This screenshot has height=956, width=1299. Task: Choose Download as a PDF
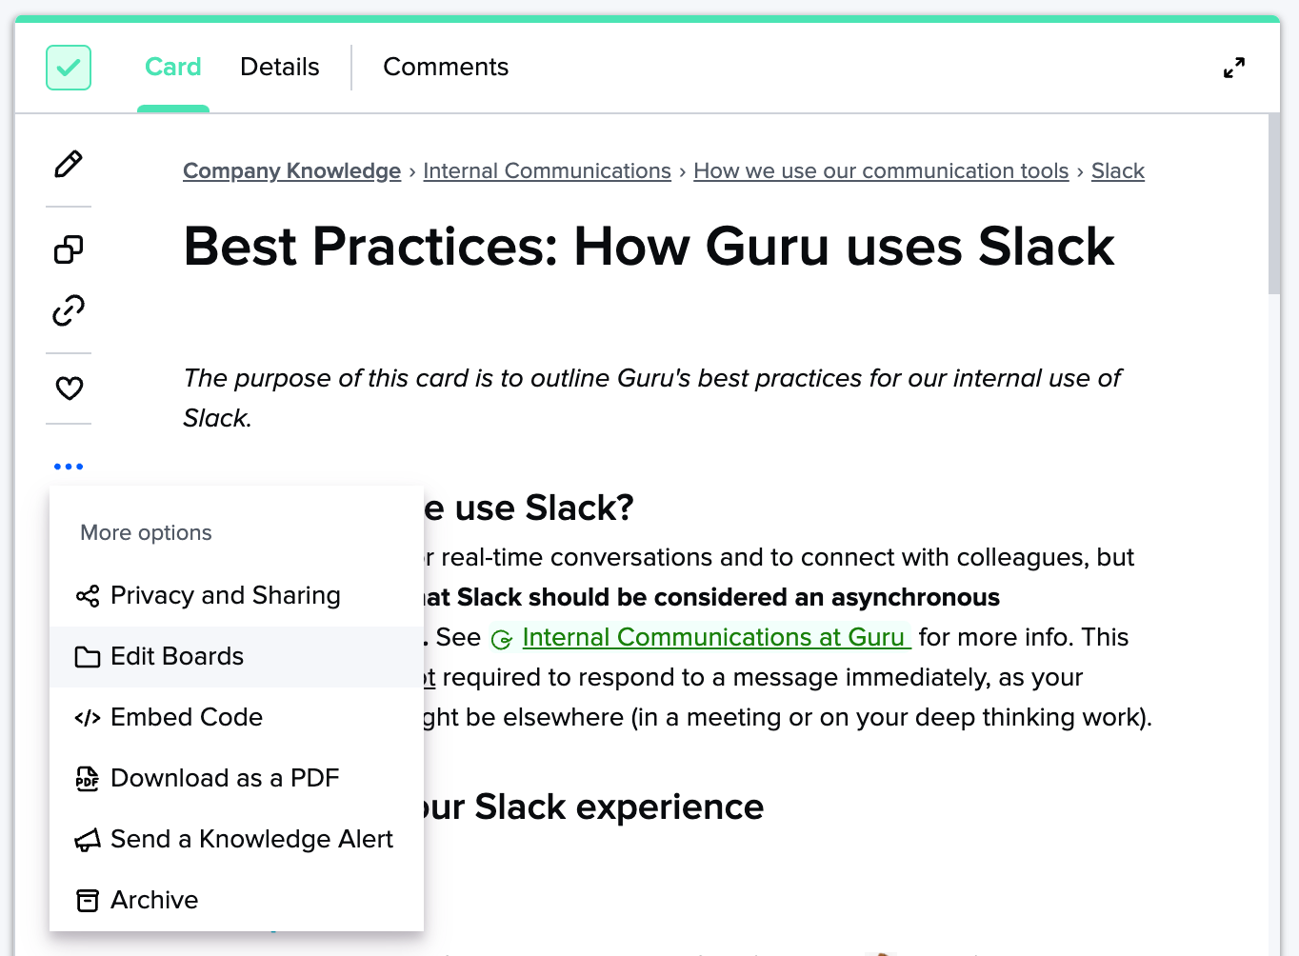(x=236, y=778)
